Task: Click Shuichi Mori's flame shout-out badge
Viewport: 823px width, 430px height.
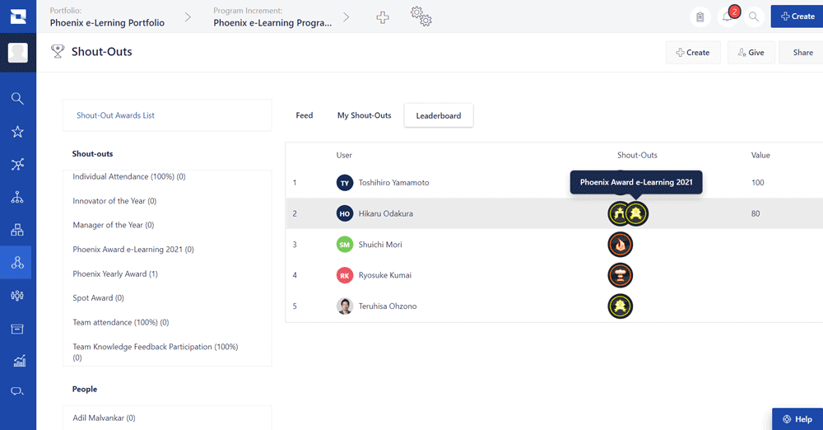Action: [620, 245]
